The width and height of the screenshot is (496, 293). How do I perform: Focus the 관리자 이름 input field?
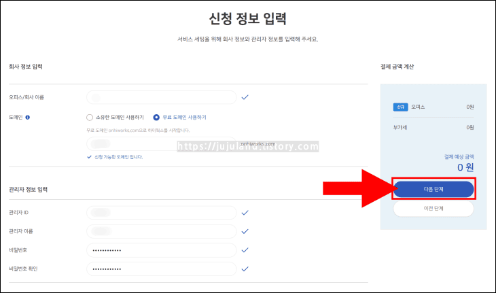pyautogui.click(x=161, y=231)
